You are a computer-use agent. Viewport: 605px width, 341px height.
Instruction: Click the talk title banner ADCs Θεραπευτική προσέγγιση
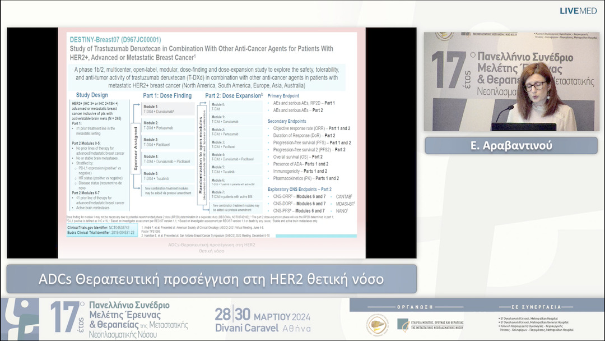point(211,279)
